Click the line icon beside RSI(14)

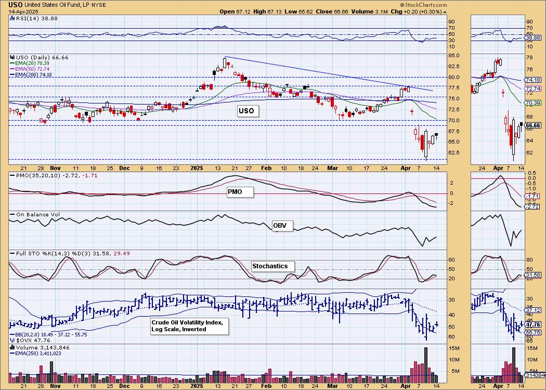point(12,18)
